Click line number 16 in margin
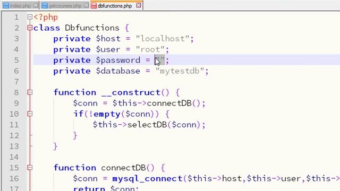The width and height of the screenshot is (340, 191). click(14, 179)
